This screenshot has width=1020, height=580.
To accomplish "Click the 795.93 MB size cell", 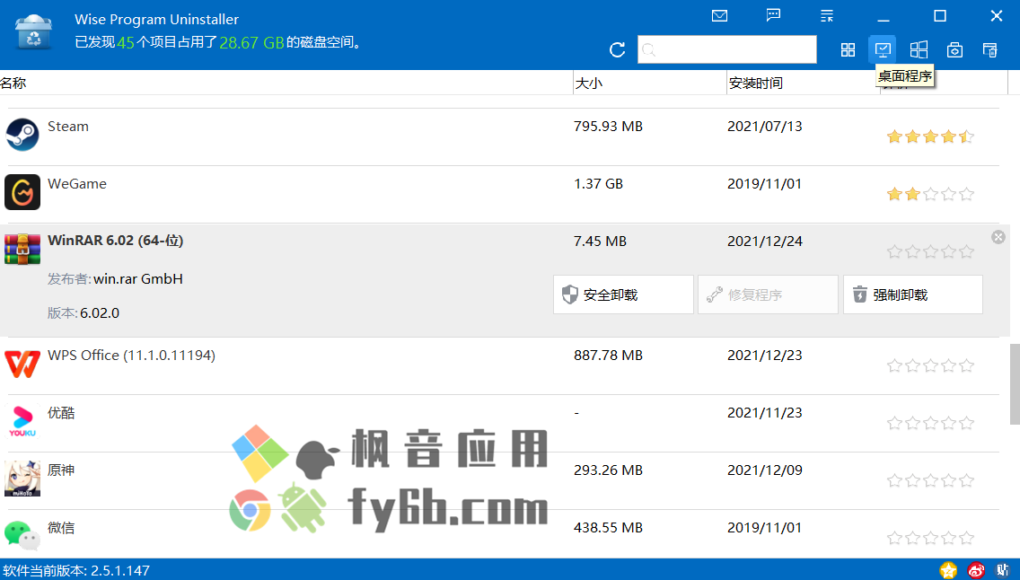I will point(608,126).
